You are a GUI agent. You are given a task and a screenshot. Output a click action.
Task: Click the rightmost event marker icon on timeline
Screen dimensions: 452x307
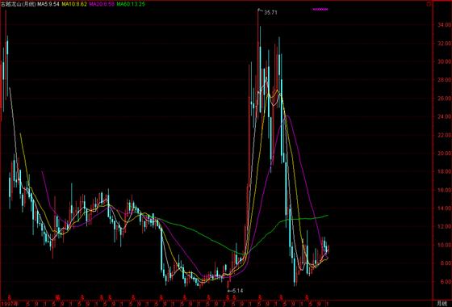click(x=307, y=296)
